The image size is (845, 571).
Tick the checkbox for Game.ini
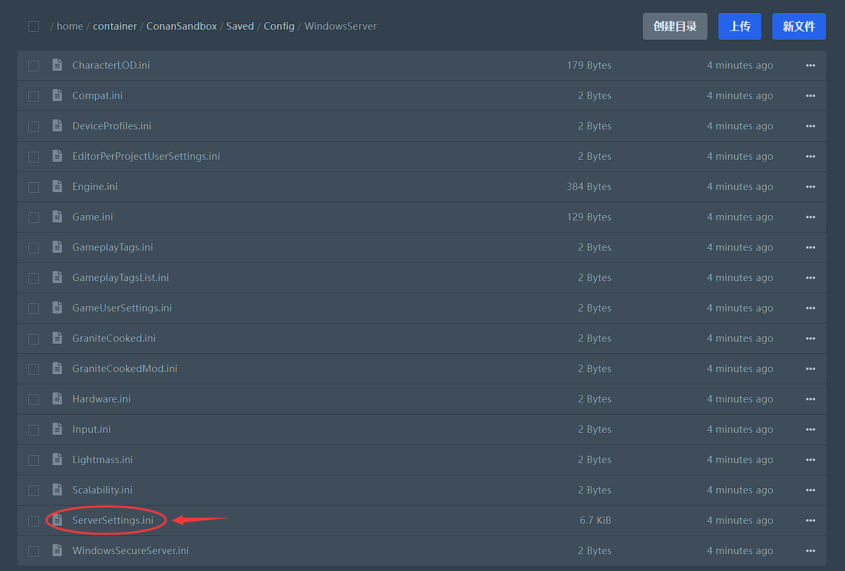click(34, 218)
